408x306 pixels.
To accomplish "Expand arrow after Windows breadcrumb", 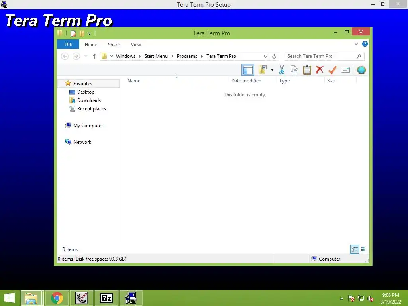I will [140, 56].
